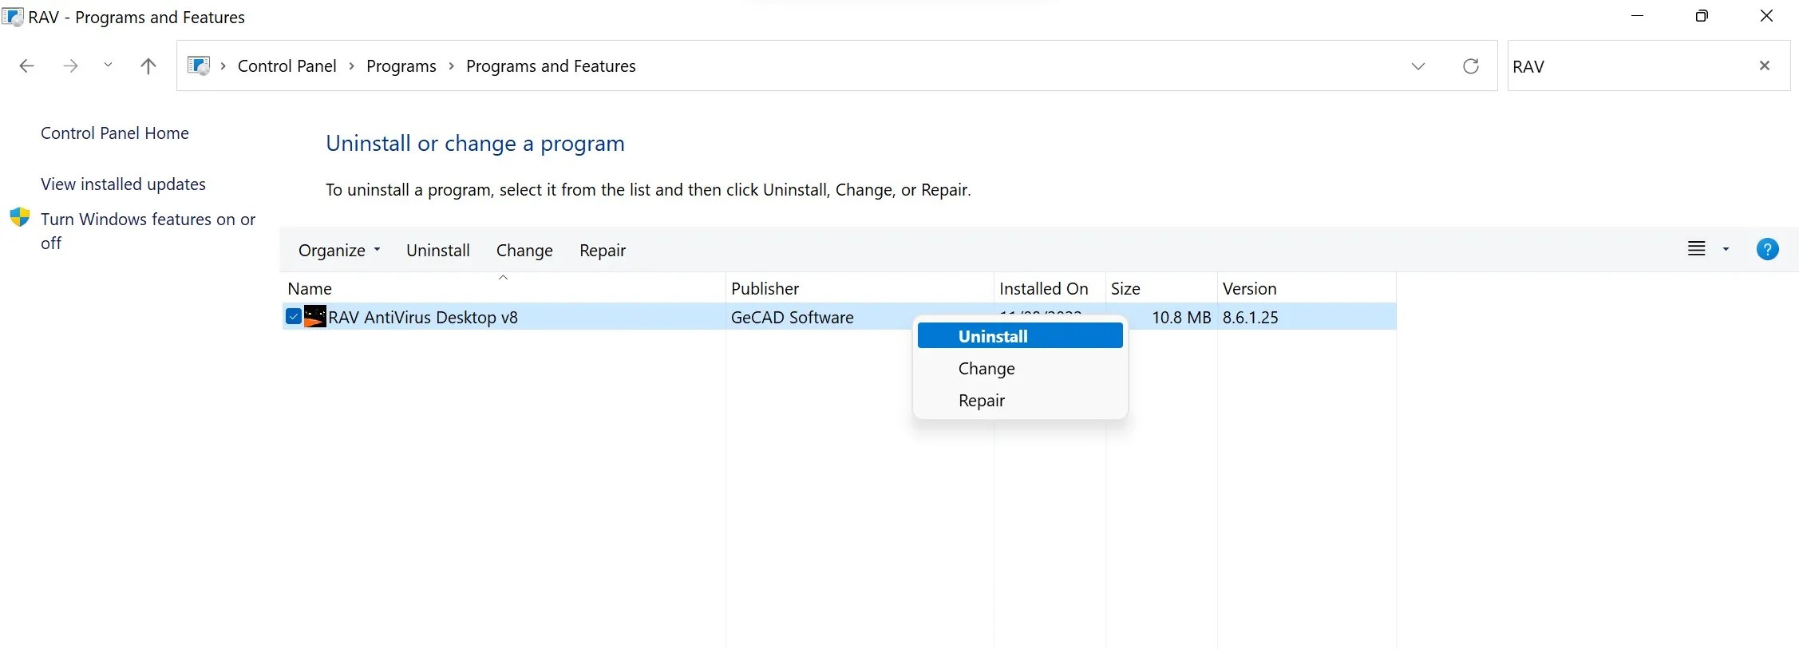Choose Uninstall from the context menu
Image resolution: width=1799 pixels, height=649 pixels.
pos(1020,336)
